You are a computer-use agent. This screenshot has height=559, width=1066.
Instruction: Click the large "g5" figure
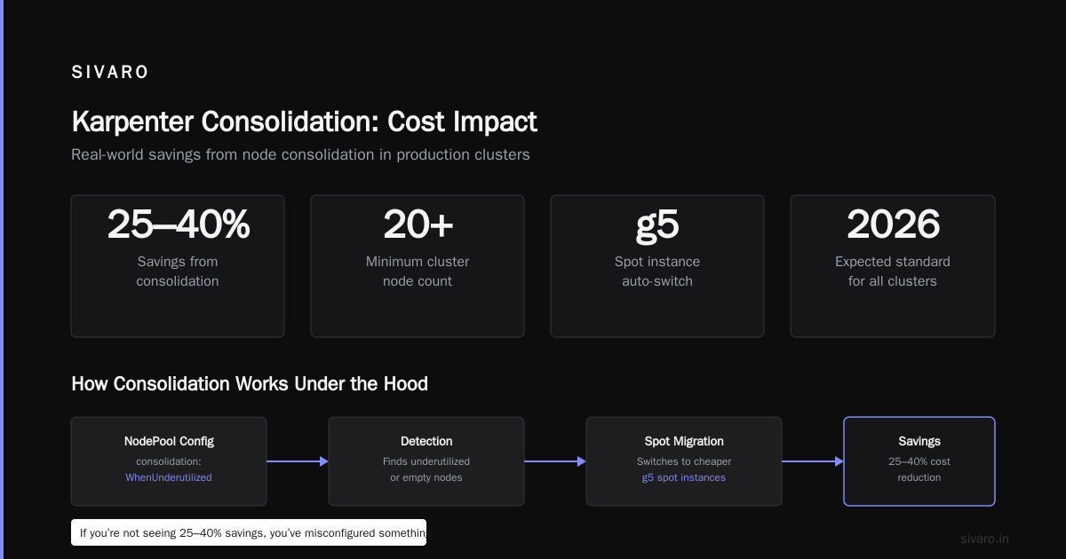pos(657,225)
